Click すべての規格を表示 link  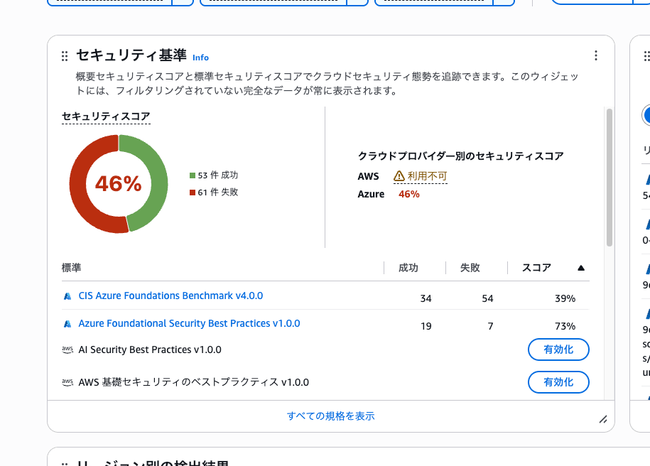tap(331, 416)
